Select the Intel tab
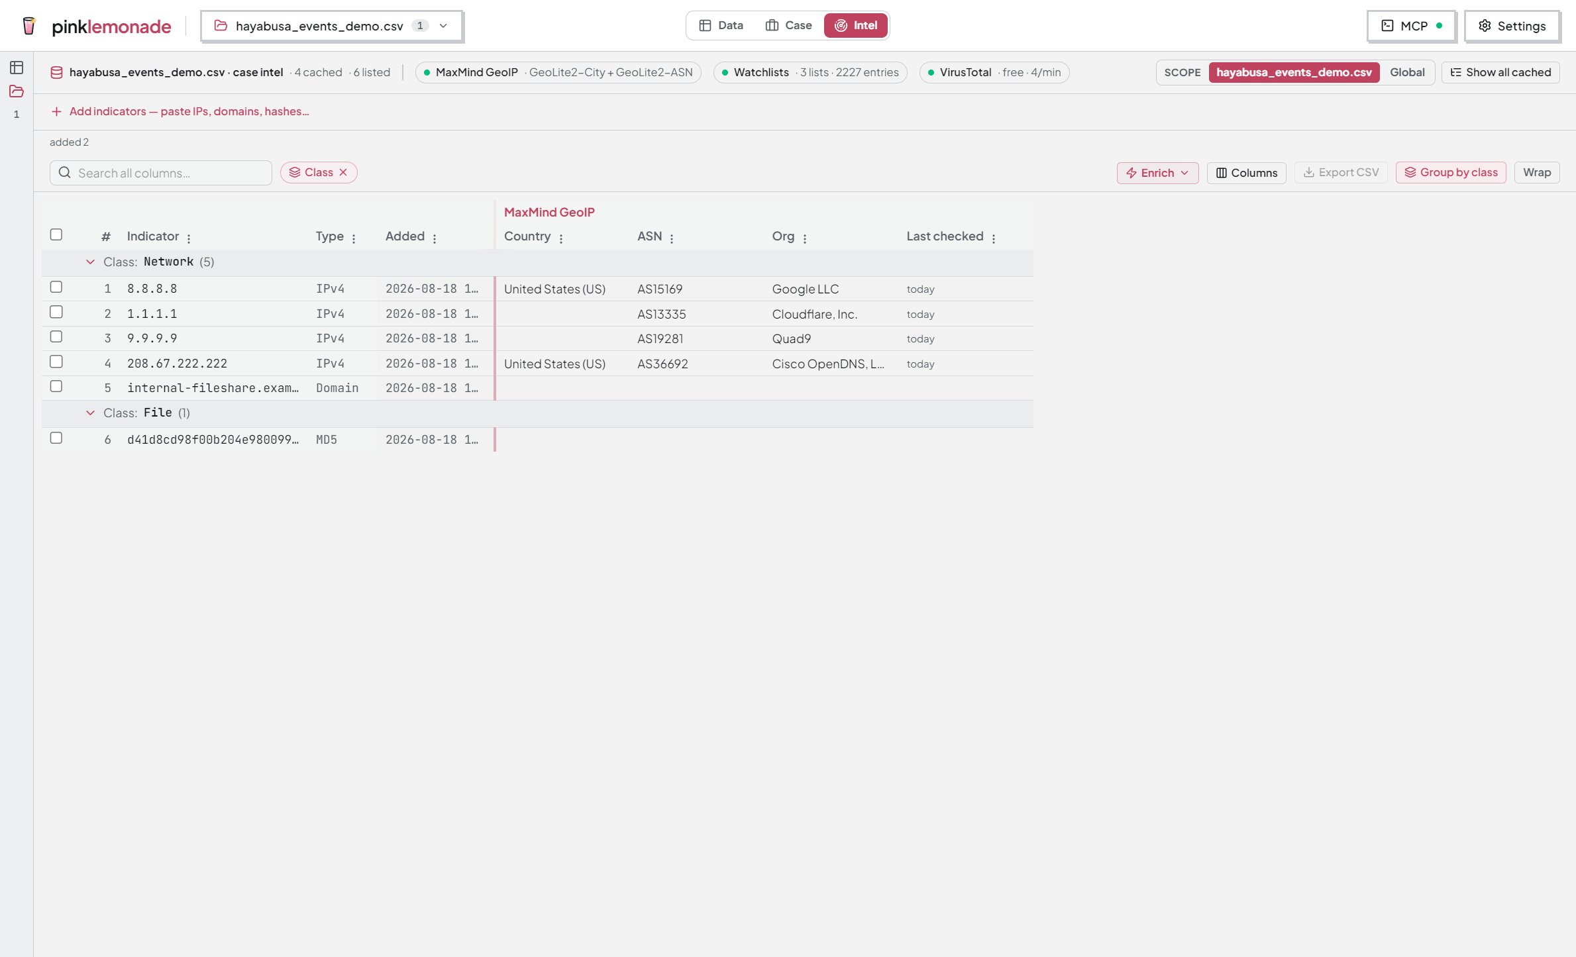The image size is (1576, 957). point(856,25)
